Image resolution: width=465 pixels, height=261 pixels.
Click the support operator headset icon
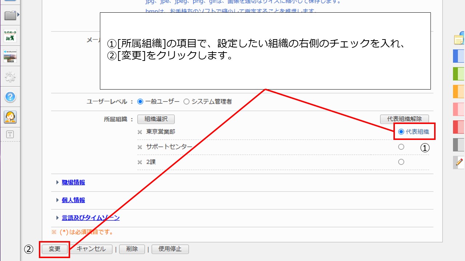tap(10, 117)
